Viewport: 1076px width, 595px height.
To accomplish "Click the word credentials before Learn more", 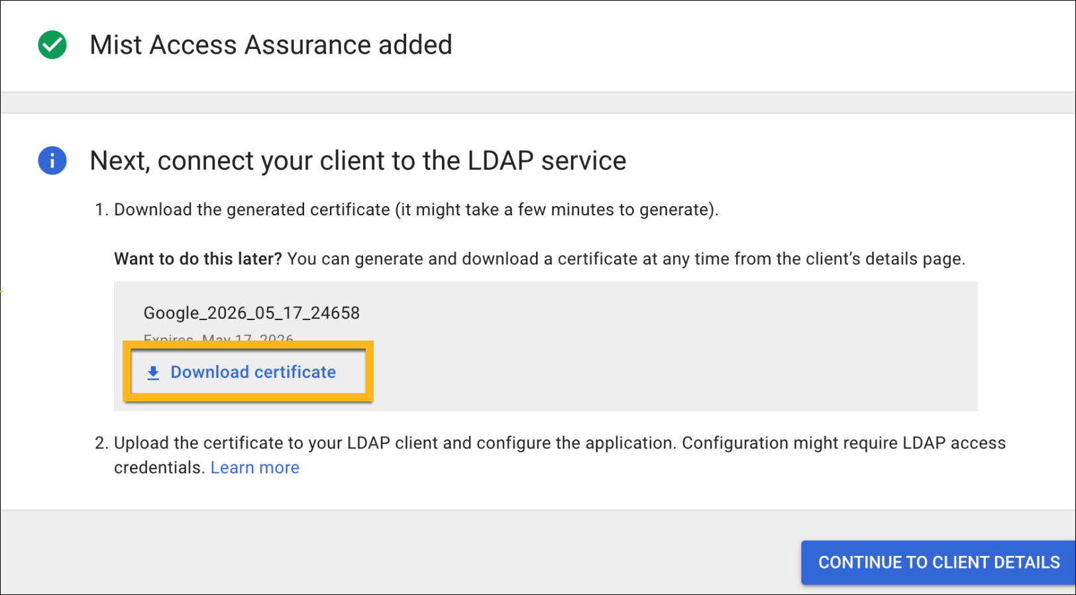I will pos(158,468).
